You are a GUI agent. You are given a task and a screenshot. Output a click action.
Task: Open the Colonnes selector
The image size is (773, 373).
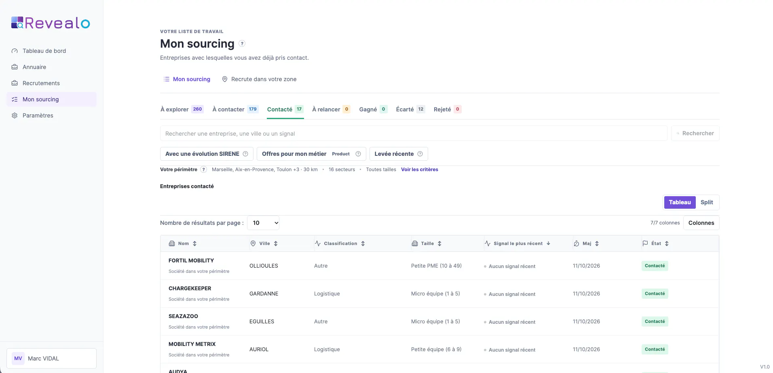701,223
